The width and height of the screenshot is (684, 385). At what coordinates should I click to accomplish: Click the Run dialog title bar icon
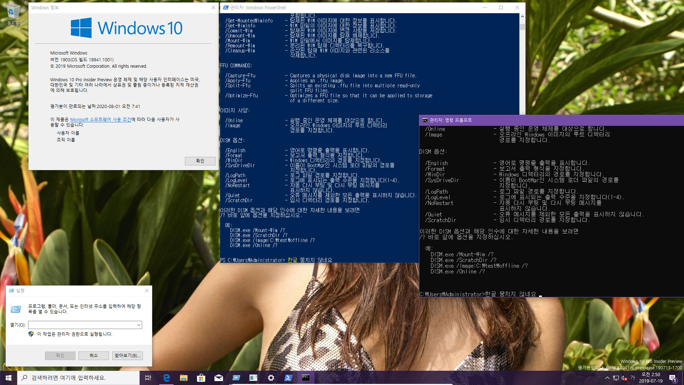(11, 291)
